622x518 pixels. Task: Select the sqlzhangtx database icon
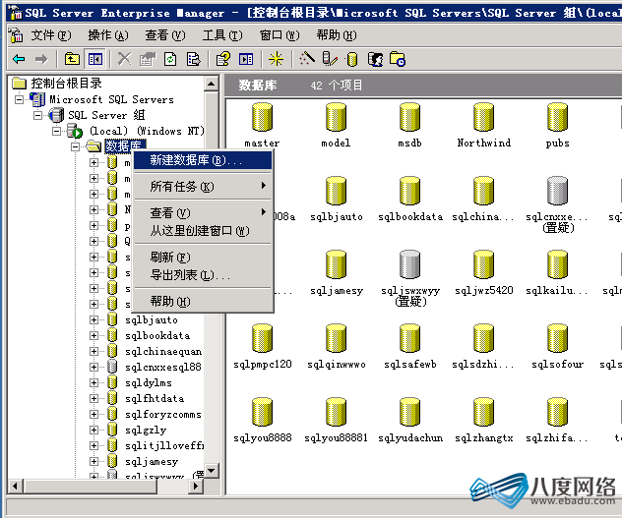pos(483,412)
